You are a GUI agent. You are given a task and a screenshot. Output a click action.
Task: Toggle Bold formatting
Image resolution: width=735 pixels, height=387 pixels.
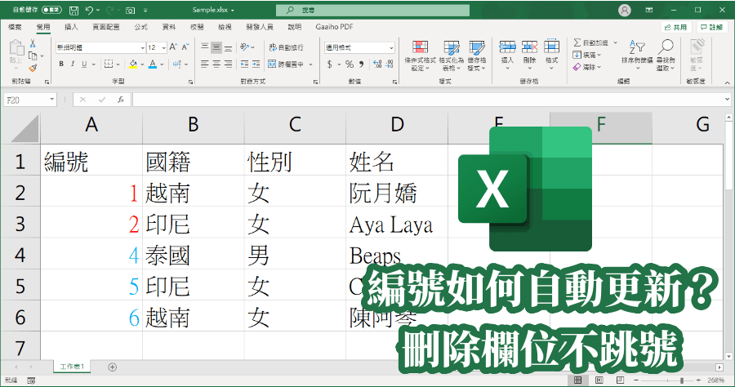click(x=61, y=64)
